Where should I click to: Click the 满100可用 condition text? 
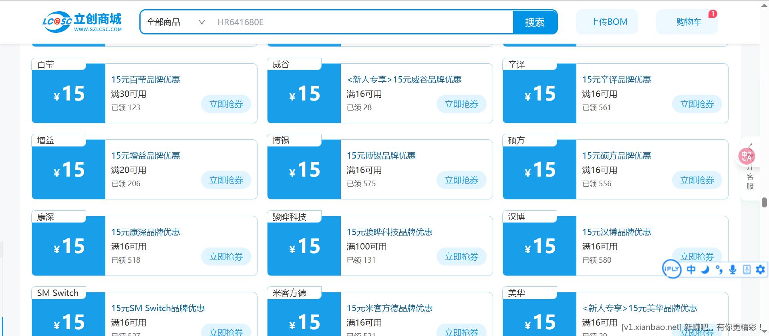click(367, 247)
